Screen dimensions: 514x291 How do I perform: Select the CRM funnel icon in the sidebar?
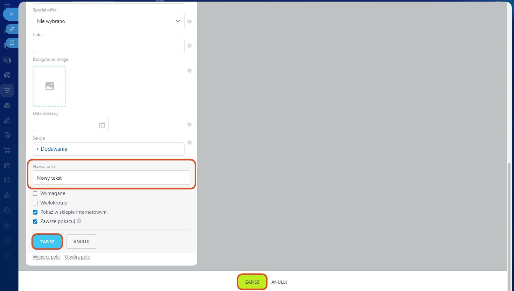pyautogui.click(x=7, y=90)
